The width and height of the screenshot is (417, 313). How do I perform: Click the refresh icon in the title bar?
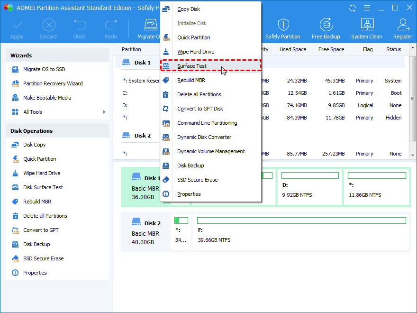(353, 8)
